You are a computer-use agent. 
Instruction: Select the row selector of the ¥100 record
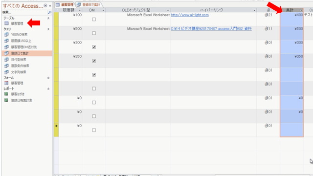(x=57, y=19)
